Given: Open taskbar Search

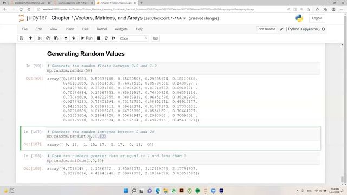Looking at the screenshot, I should [x=134, y=191].
